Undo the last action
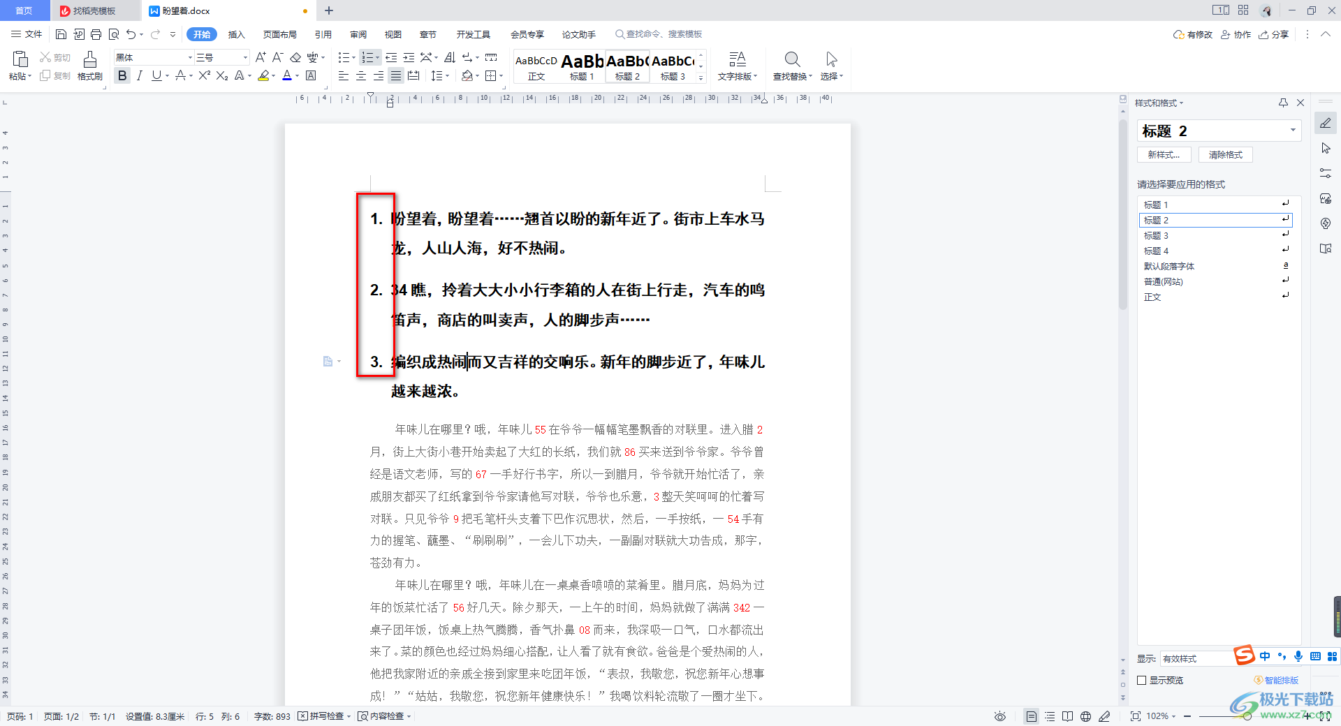 (x=131, y=34)
